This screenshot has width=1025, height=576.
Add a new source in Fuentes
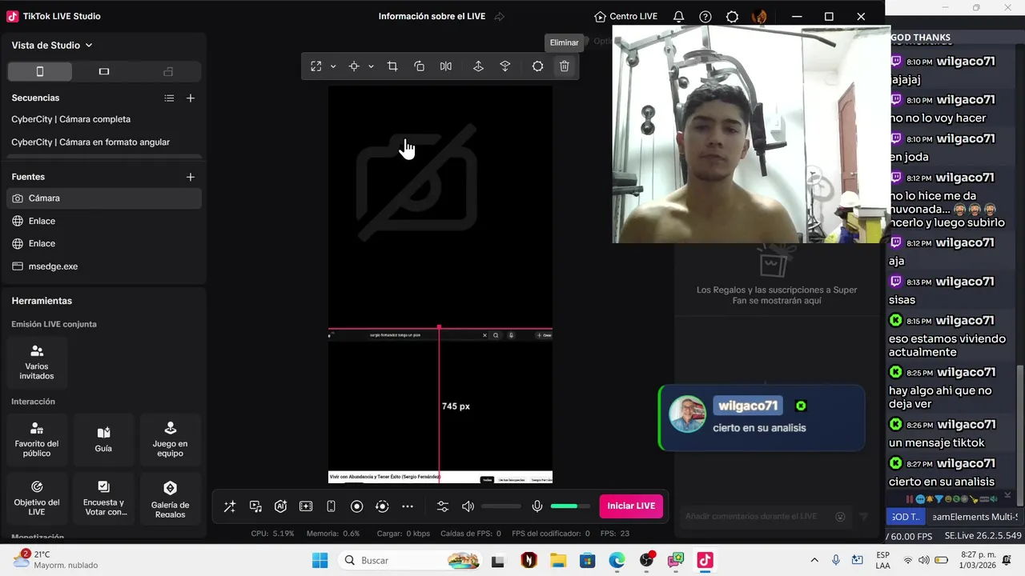191,177
